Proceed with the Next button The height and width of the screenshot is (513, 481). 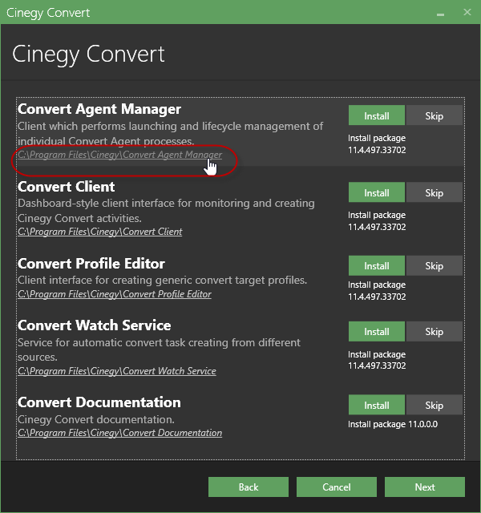pos(425,487)
